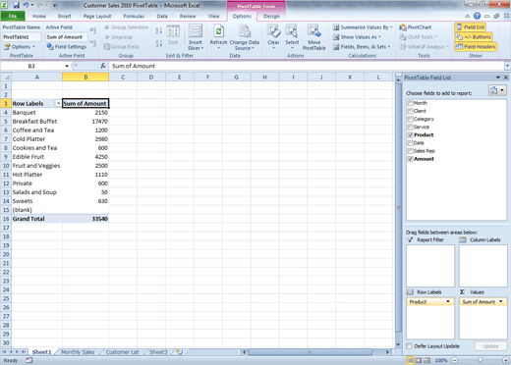Switch to Normal view in status bar
This screenshot has height=365, width=511.
[x=410, y=360]
